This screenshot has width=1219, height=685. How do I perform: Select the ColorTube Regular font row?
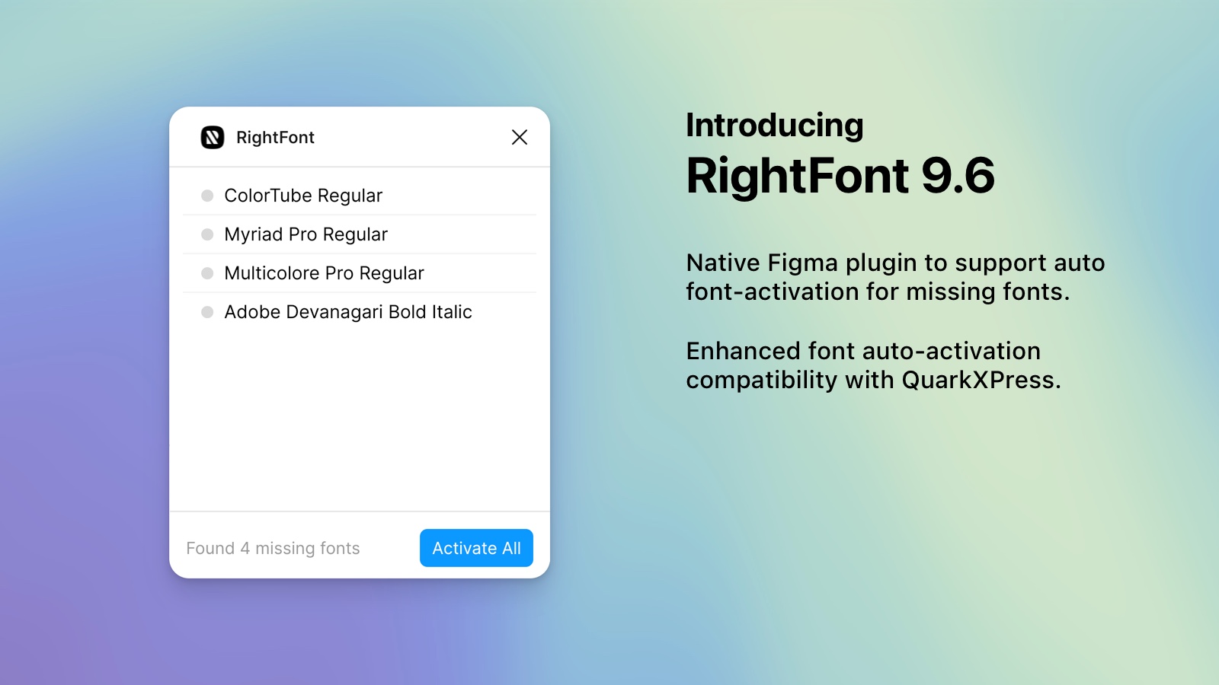[x=360, y=196]
